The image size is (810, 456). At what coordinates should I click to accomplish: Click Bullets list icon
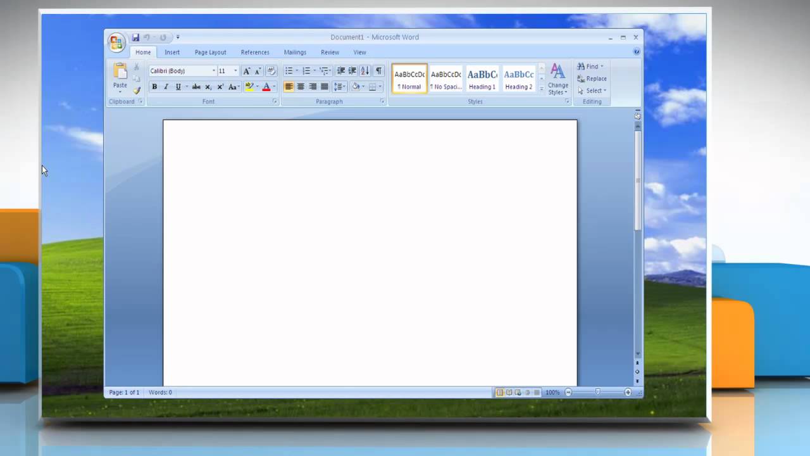(x=289, y=71)
